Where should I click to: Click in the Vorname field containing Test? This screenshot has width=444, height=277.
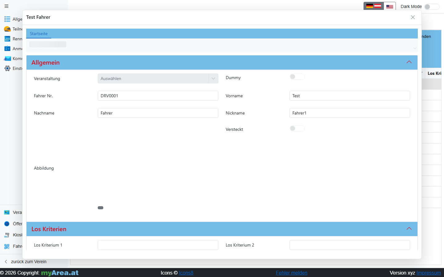350,96
